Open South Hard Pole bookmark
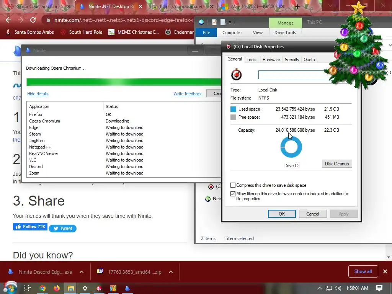 click(x=82, y=32)
